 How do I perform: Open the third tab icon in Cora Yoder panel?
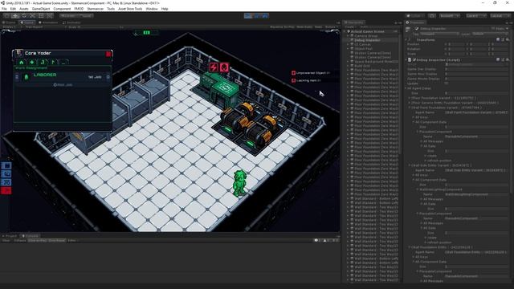[x=43, y=62]
